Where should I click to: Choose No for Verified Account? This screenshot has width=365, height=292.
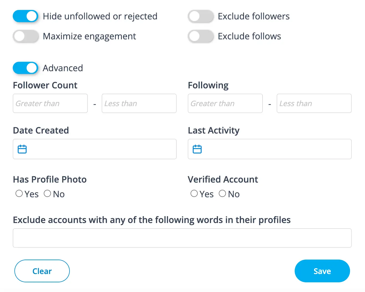point(222,193)
